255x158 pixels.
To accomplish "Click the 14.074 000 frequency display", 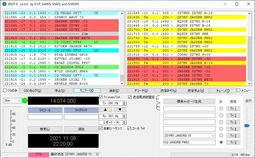I will tap(63, 101).
